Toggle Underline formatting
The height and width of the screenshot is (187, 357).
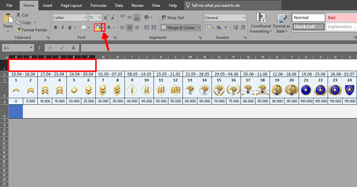pos(70,27)
